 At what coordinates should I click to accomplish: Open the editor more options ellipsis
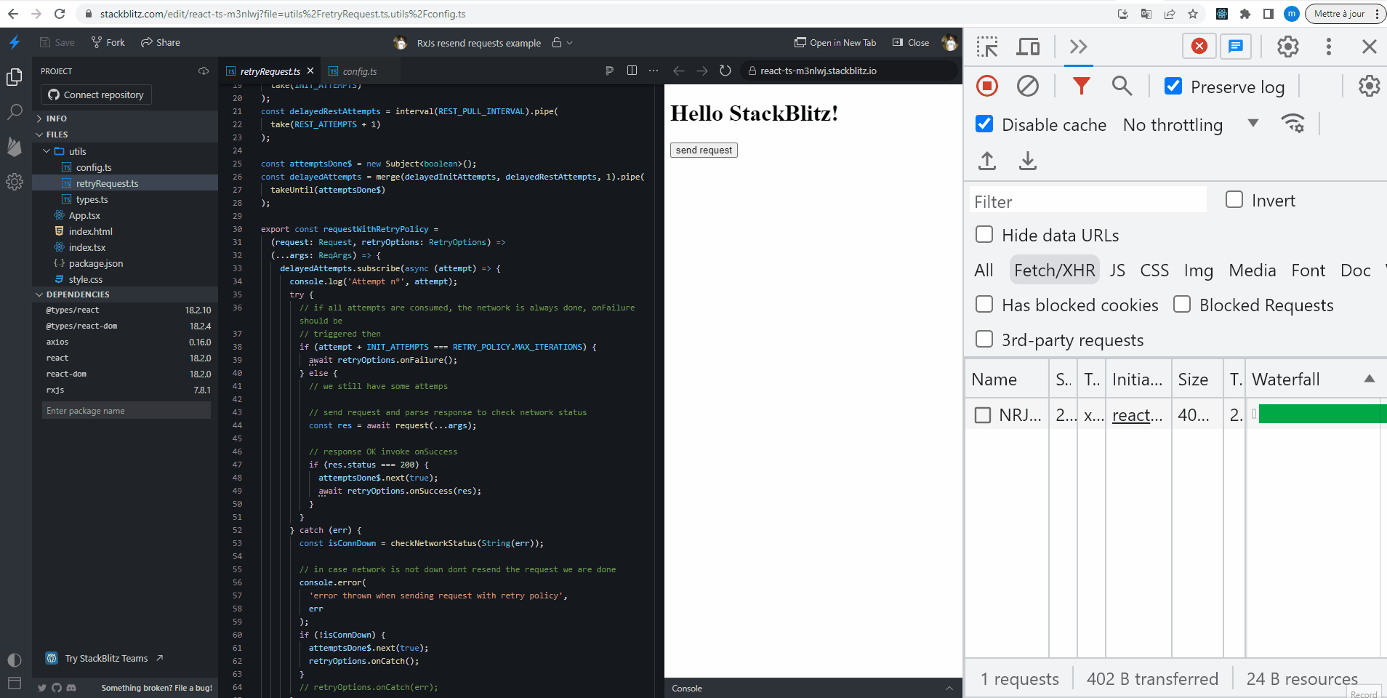654,71
